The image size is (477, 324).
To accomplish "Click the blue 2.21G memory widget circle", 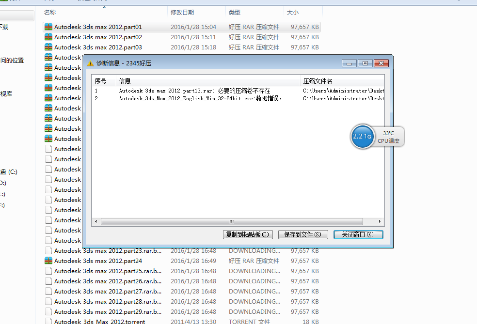I will coord(362,137).
